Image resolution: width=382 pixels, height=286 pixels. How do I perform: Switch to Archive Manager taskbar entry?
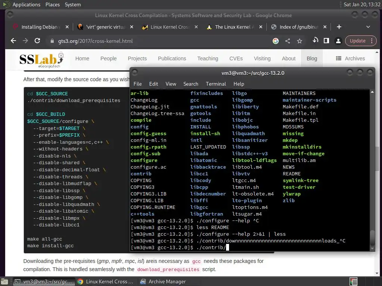click(164, 282)
